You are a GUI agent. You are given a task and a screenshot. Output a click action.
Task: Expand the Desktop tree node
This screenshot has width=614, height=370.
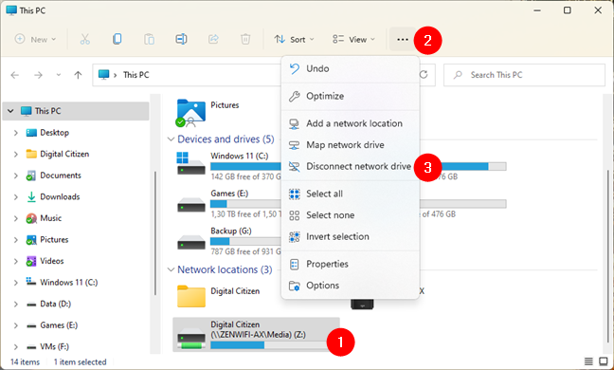pos(16,133)
